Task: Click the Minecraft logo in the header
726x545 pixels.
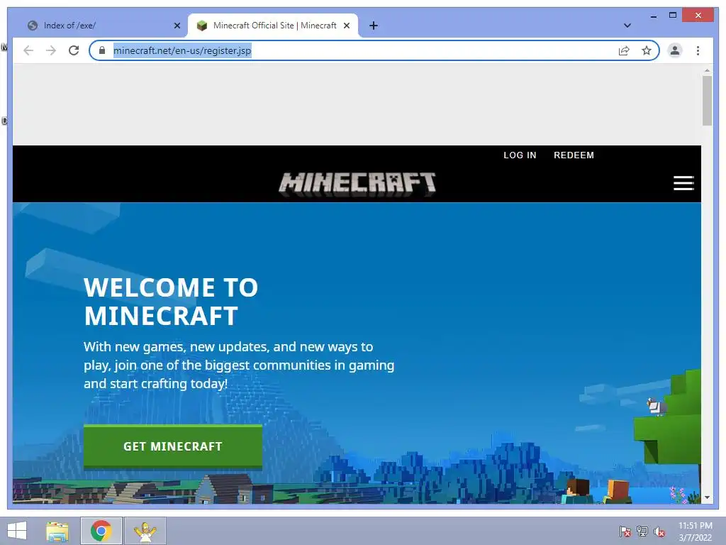Action: [357, 184]
